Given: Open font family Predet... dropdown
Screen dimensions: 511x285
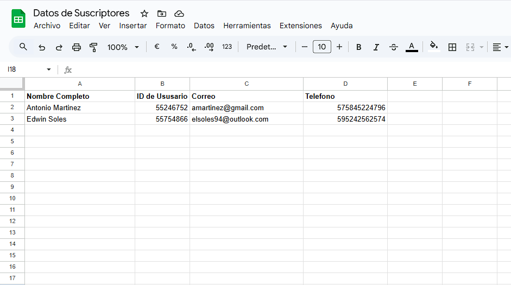Looking at the screenshot, I should (267, 47).
